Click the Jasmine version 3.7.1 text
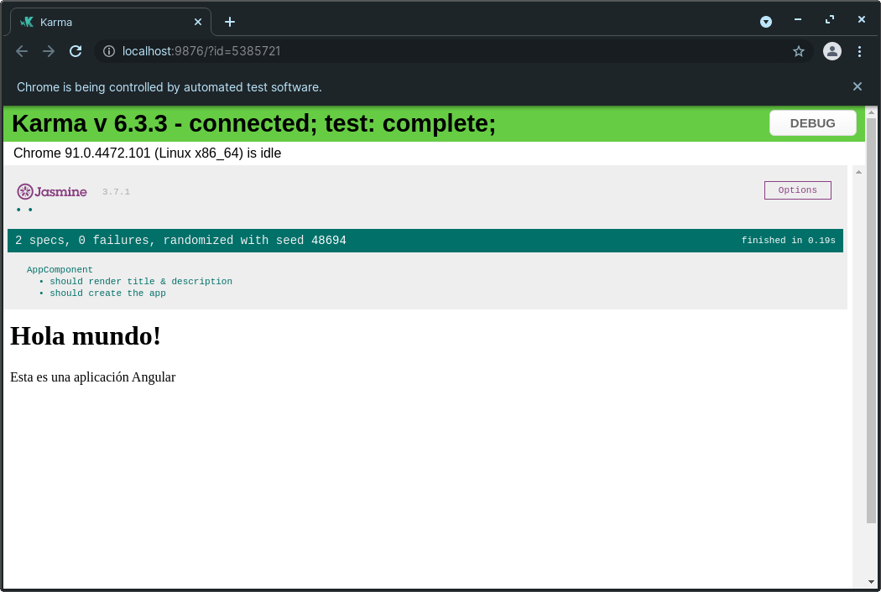This screenshot has height=592, width=881. pos(116,192)
